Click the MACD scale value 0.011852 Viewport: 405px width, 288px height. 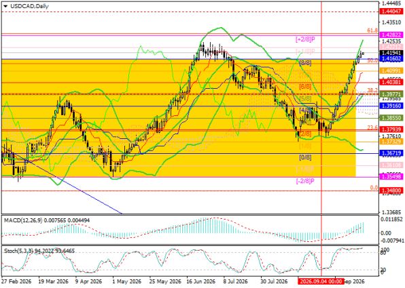coord(392,219)
